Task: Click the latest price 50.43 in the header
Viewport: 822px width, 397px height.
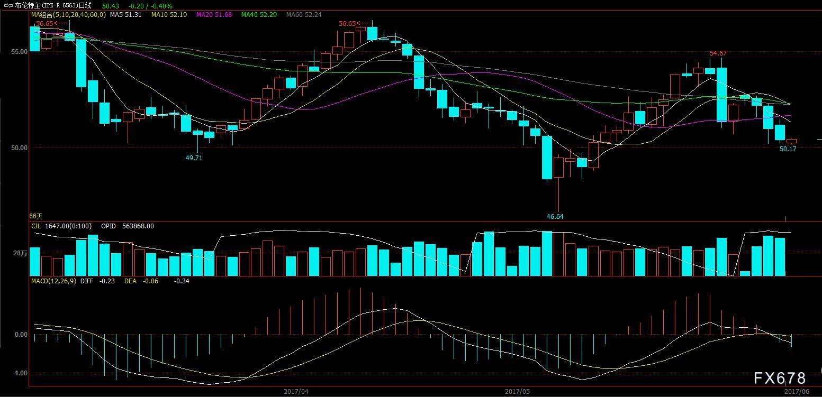Action: pos(110,6)
